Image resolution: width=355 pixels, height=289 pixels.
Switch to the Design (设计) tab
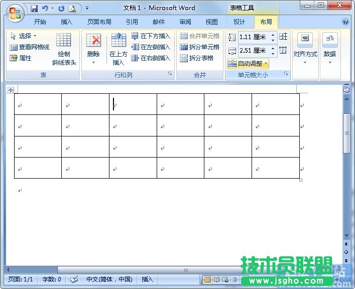pyautogui.click(x=240, y=22)
